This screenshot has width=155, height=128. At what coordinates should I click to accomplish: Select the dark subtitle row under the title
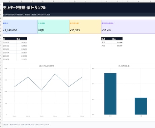[79, 14]
